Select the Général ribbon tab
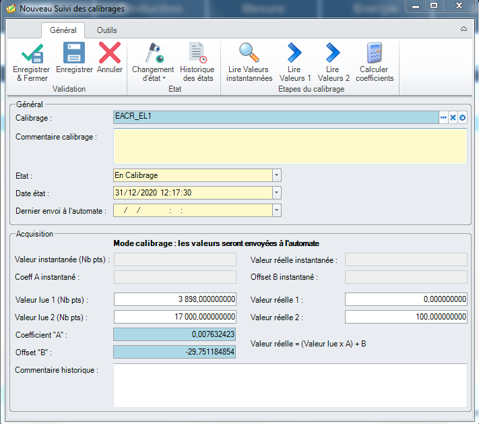The height and width of the screenshot is (424, 479). (63, 30)
